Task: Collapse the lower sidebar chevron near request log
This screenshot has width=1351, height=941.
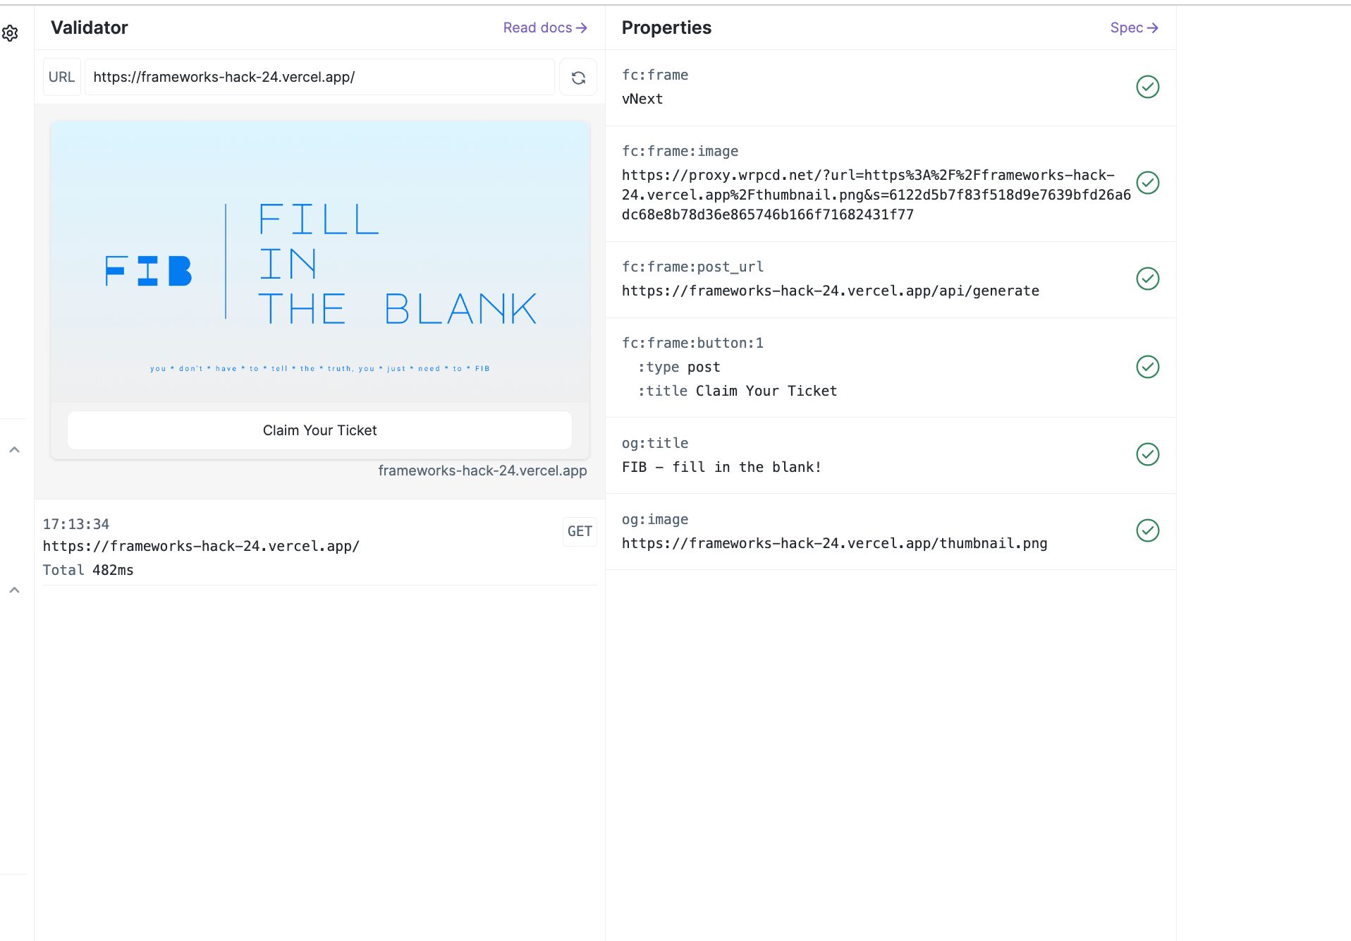Action: click(x=14, y=590)
